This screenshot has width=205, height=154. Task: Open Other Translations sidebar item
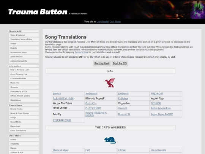point(24,130)
